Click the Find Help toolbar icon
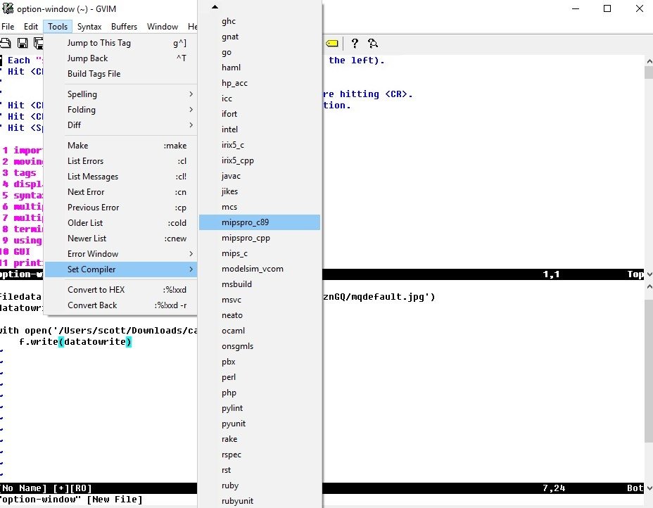 pos(373,43)
